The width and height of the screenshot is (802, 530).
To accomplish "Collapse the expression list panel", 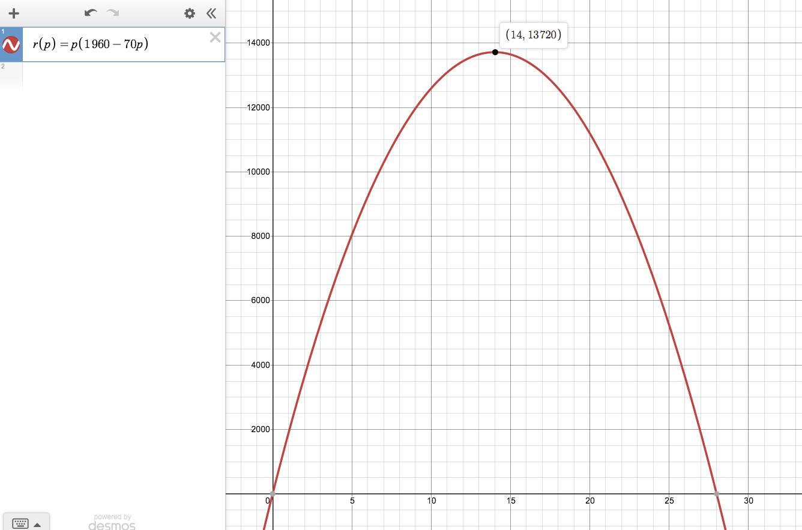I will click(211, 13).
